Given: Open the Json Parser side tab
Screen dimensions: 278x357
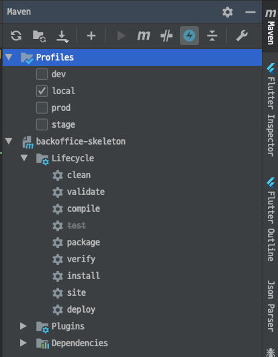Looking at the screenshot, I should [271, 306].
